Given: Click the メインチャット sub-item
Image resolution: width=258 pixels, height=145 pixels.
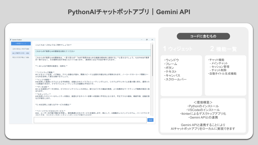Looking at the screenshot, I should tap(219, 63).
